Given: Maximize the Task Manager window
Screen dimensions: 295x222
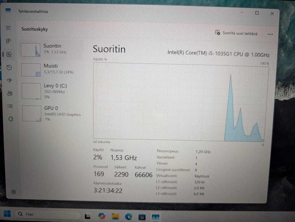Looking at the screenshot, I should click(x=257, y=13).
